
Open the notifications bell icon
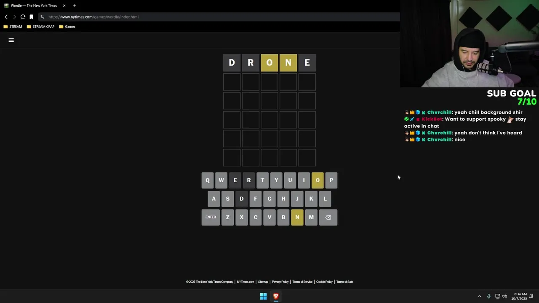(531, 296)
